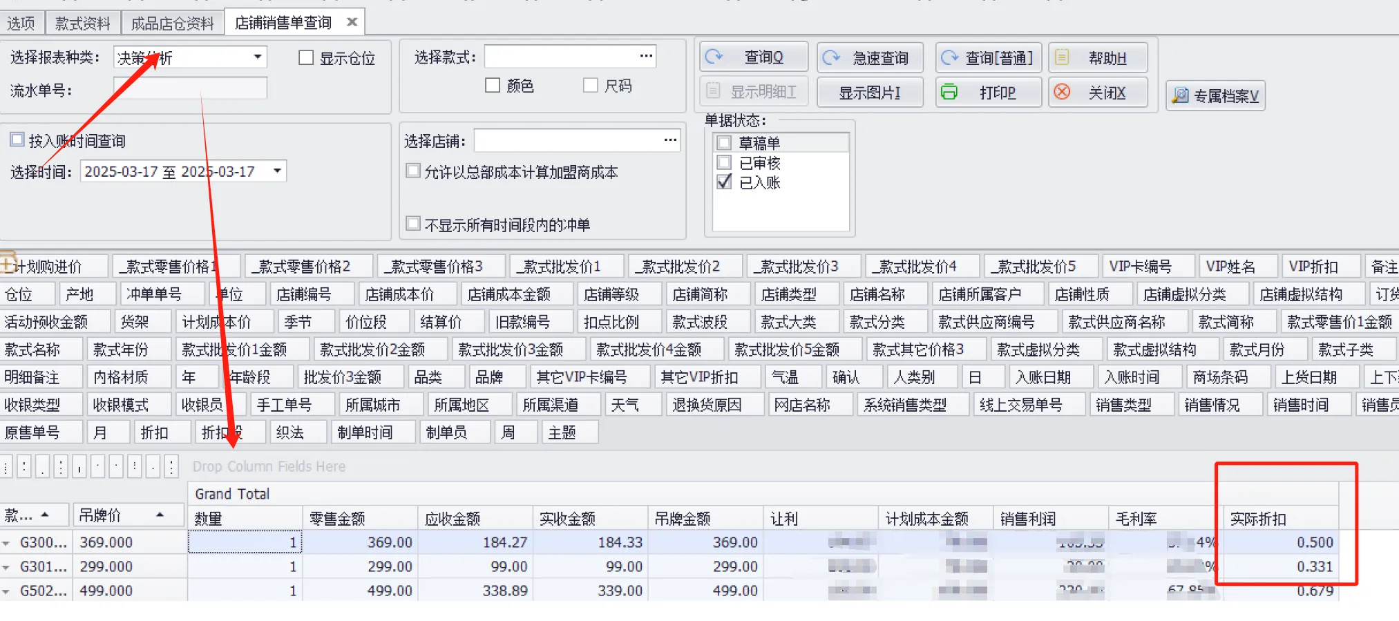Click the 打印P printer icon
The height and width of the screenshot is (621, 1399).
(951, 92)
